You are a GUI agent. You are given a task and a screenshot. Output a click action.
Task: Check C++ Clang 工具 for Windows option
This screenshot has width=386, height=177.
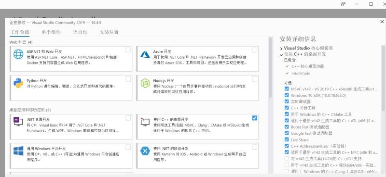287,171
